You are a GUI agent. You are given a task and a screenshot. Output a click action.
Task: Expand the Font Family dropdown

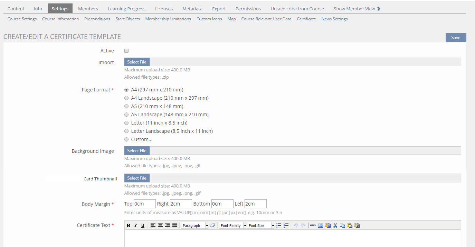tap(233, 226)
